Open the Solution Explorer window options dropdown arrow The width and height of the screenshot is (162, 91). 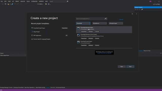(160, 7)
